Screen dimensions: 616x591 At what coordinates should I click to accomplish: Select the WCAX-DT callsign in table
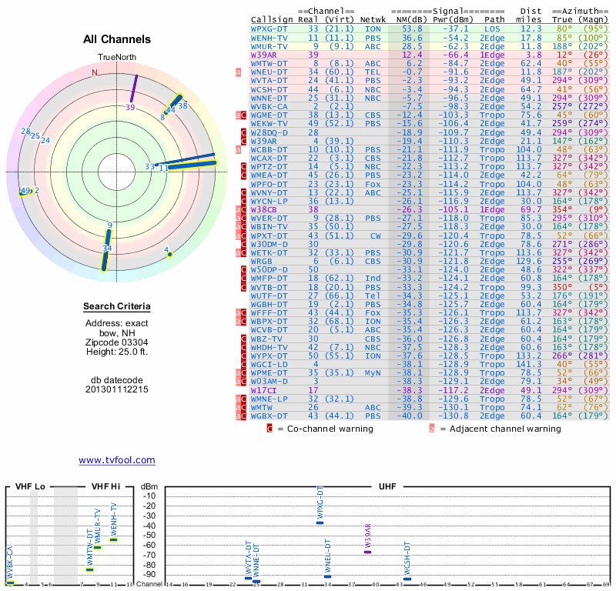coord(269,159)
